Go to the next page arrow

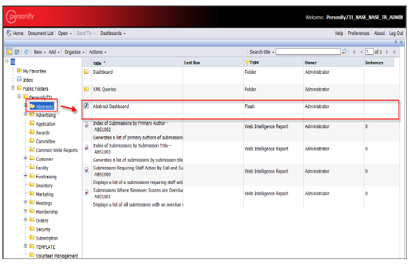coord(387,52)
